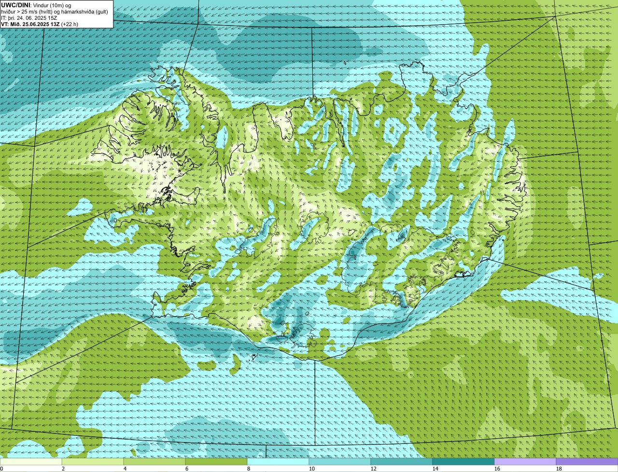The height and width of the screenshot is (472, 618).
Task: Click the dark teal 14–16 legend swatch
Action: click(x=463, y=462)
